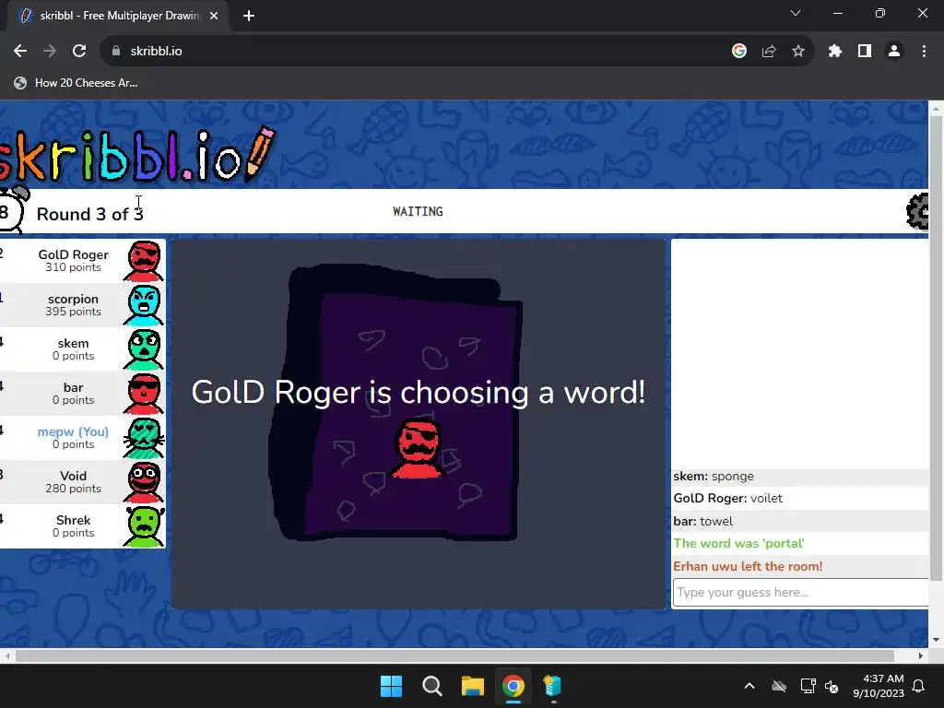Screen dimensions: 944x708
Task: Click the Chrome taskbar icon
Action: pos(513,686)
